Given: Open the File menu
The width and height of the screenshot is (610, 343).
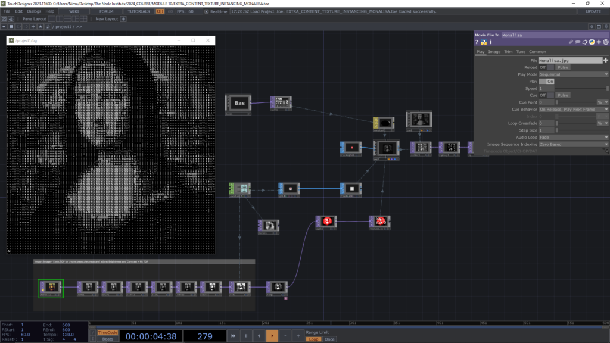Looking at the screenshot, I should 7,11.
